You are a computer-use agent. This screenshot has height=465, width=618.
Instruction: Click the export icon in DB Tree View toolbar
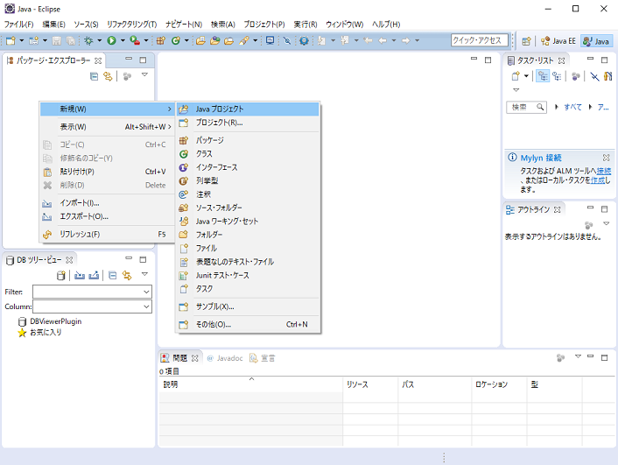[94, 275]
